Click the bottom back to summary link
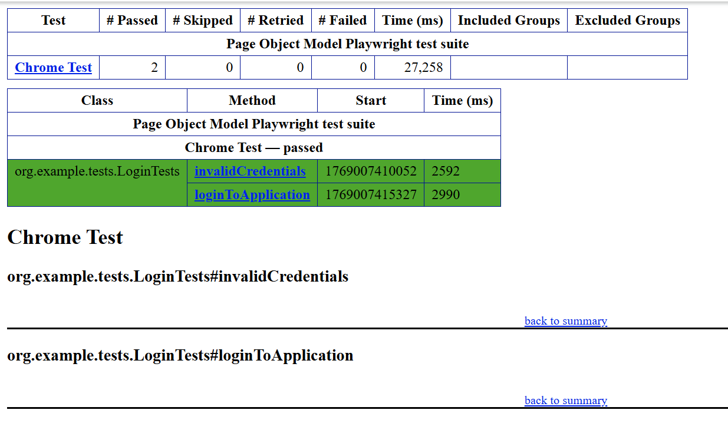This screenshot has height=433, width=728. tap(565, 401)
